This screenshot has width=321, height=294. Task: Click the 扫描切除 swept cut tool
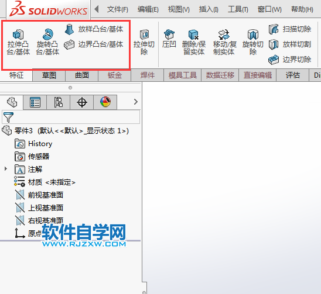[290, 29]
